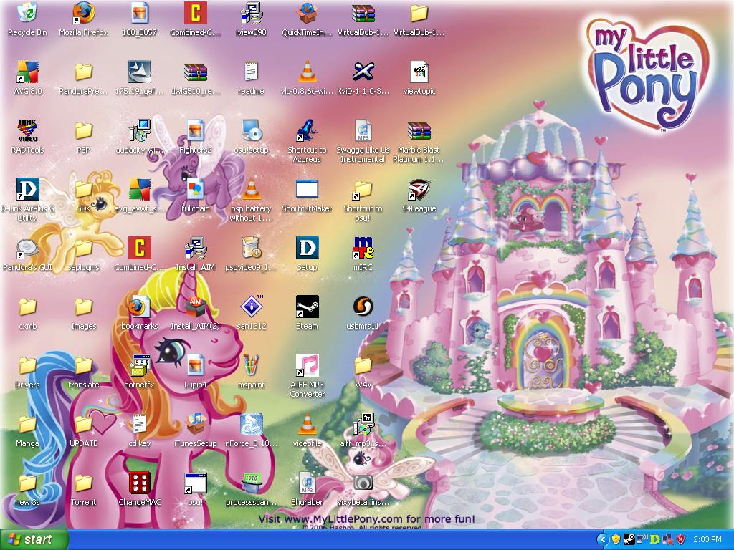Open the translate folder

point(83,366)
